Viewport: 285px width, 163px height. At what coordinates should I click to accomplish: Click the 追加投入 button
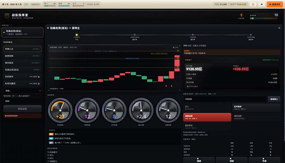274,99
